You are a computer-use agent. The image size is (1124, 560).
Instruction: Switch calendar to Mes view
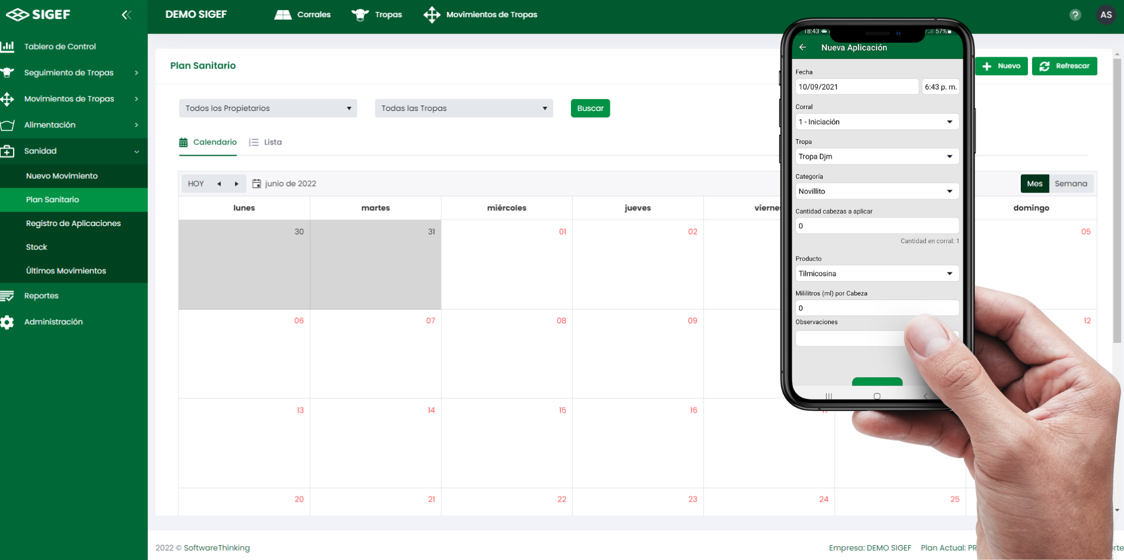pyautogui.click(x=1034, y=184)
